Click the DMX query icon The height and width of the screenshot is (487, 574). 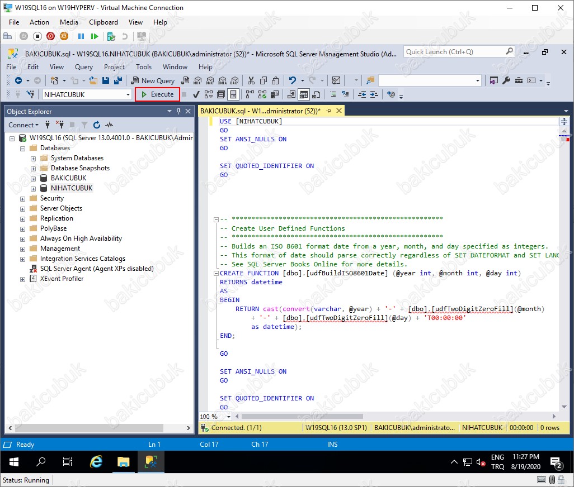point(210,81)
